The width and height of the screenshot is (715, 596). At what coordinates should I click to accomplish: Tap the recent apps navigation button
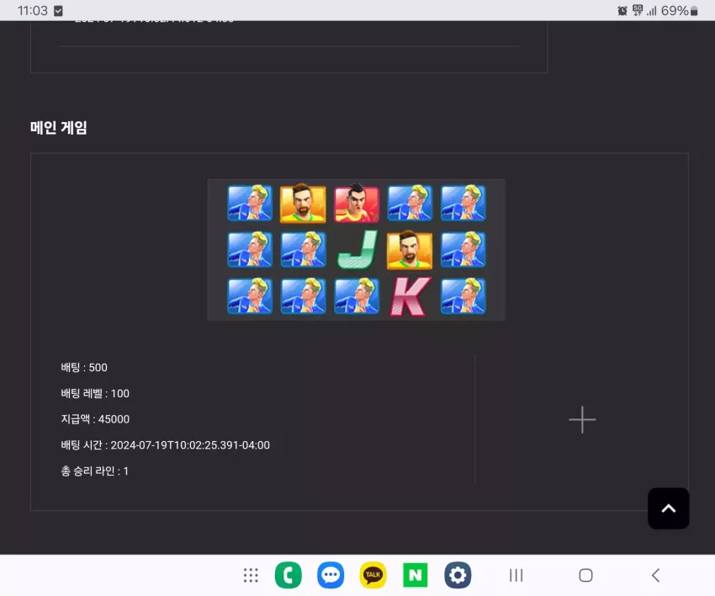tap(516, 576)
